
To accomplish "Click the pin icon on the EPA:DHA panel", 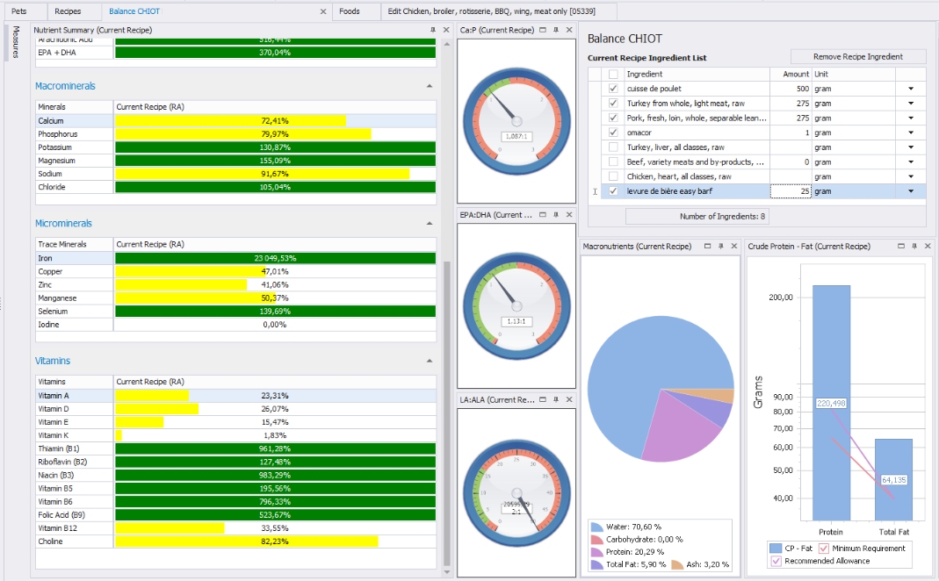I will pyautogui.click(x=555, y=214).
